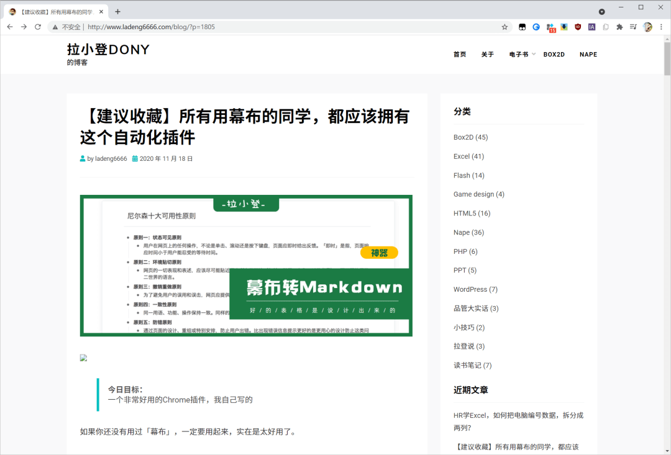Image resolution: width=671 pixels, height=455 pixels.
Task: Open the media control playlist icon
Action: point(633,27)
